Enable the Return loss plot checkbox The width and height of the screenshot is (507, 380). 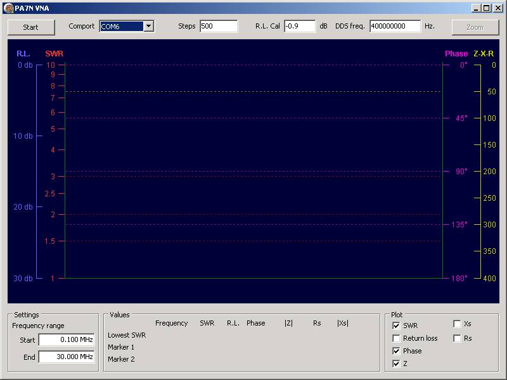[x=396, y=338]
